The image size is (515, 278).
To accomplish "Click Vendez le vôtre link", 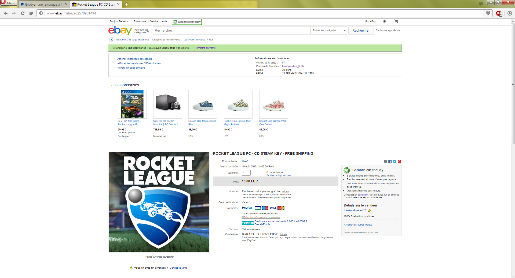I will (x=178, y=268).
